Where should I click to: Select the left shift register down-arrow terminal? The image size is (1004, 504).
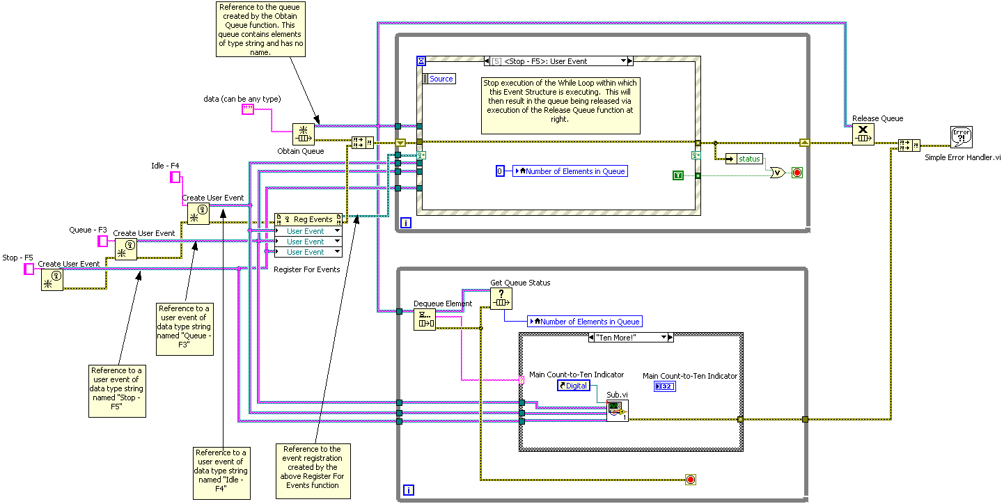pyautogui.click(x=400, y=143)
